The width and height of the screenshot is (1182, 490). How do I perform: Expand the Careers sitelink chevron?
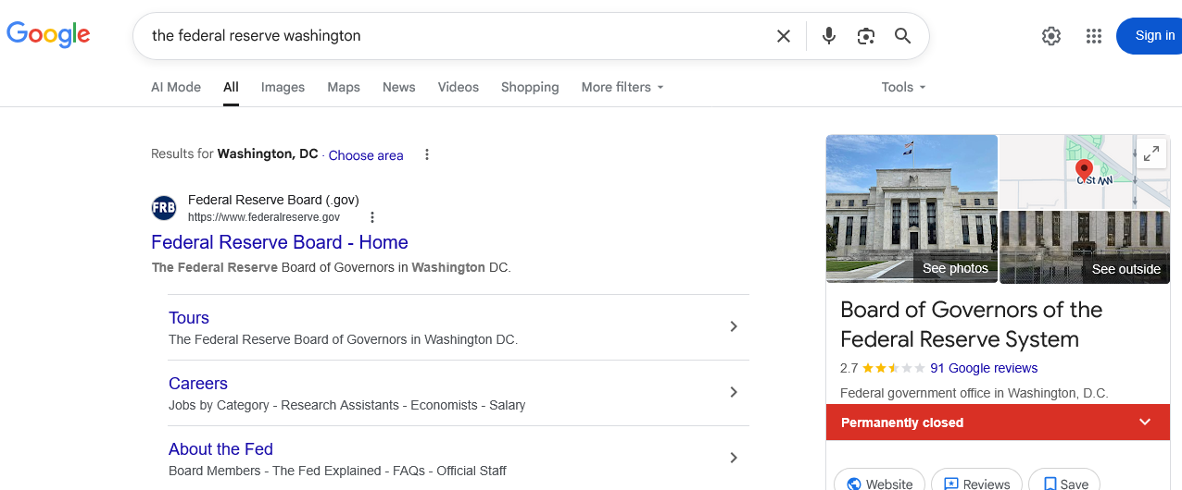pos(733,392)
